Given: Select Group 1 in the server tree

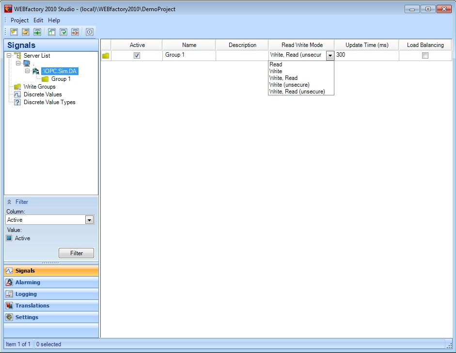Looking at the screenshot, I should click(x=61, y=79).
